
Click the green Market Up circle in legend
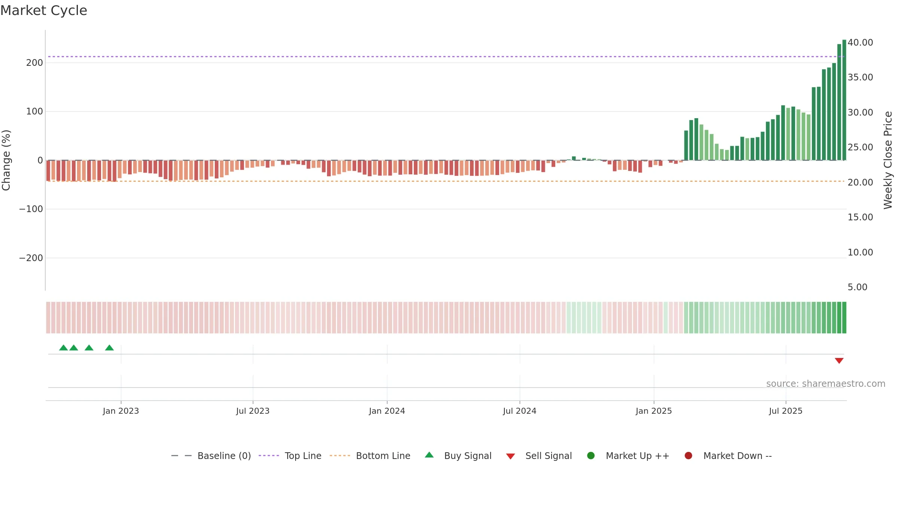click(591, 456)
